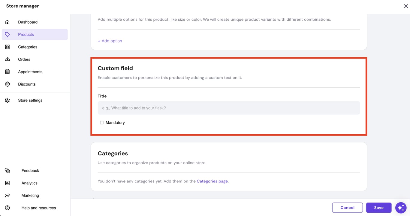Image resolution: width=410 pixels, height=216 pixels.
Task: Click the Help and resources question mark icon
Action: 7,208
